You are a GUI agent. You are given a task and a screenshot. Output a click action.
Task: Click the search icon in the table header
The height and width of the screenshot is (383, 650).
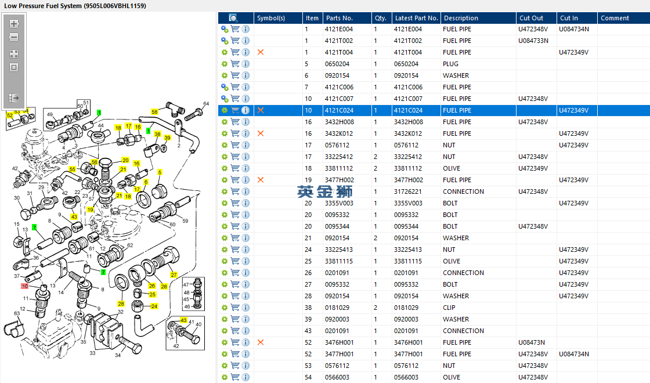233,18
